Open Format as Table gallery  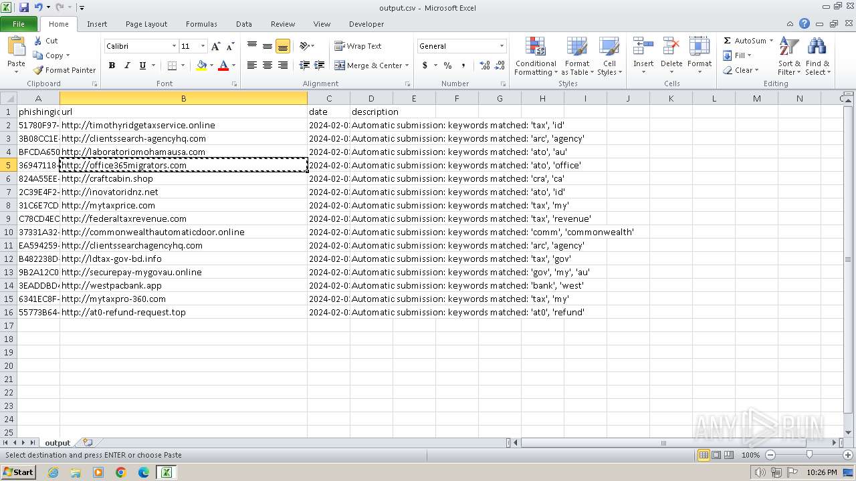[577, 56]
